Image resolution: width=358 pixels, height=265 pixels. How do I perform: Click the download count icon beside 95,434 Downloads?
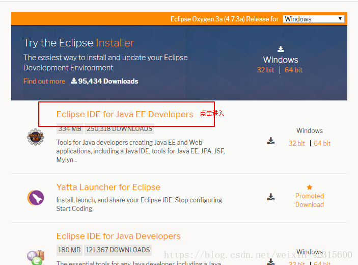coord(74,81)
